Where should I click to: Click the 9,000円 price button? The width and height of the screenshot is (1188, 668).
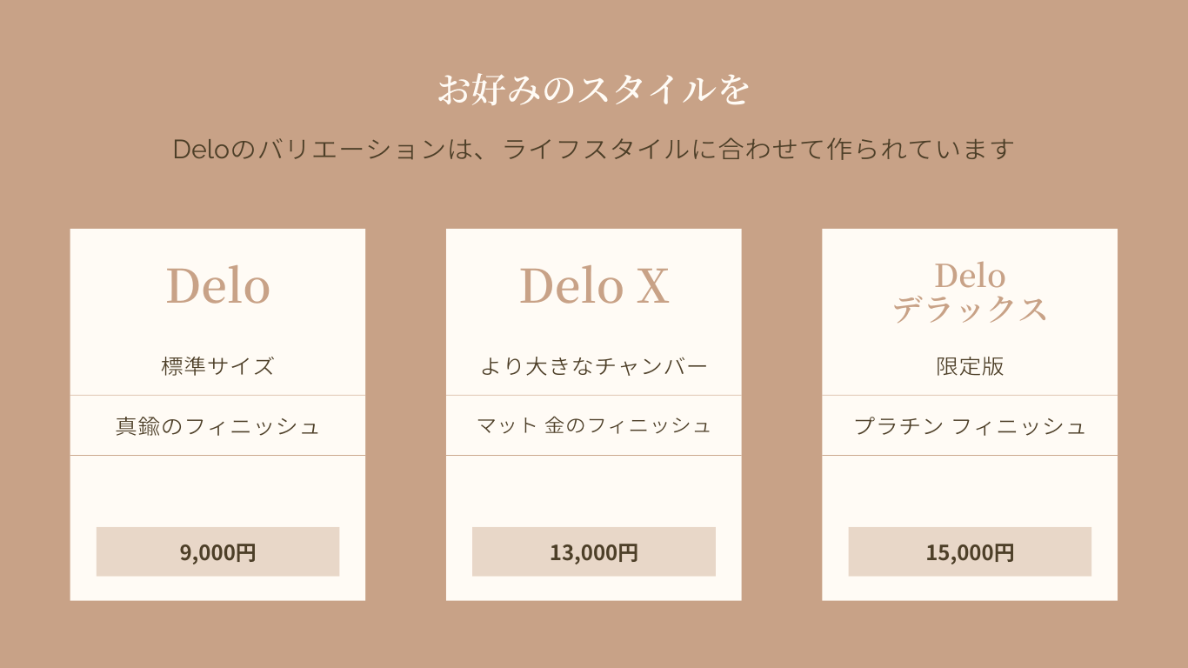217,551
